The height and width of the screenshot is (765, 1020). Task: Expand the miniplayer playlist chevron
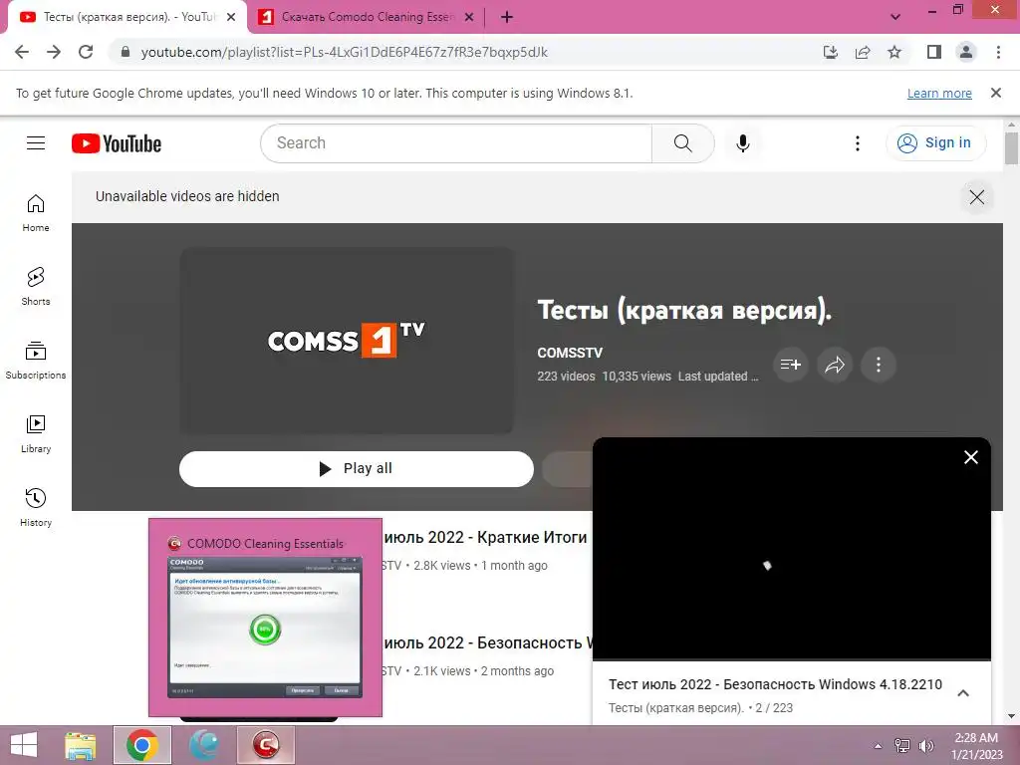[x=963, y=693]
